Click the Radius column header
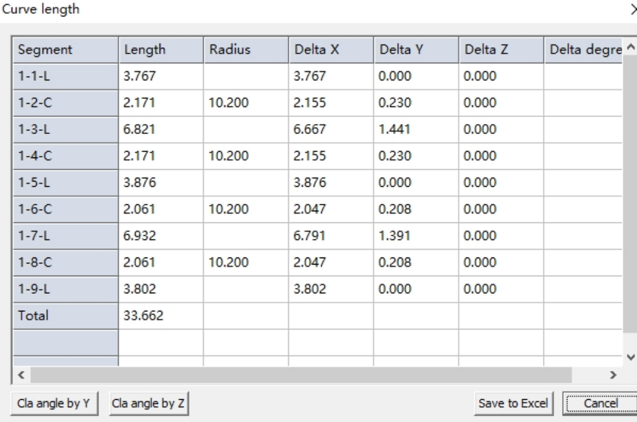Image resolution: width=637 pixels, height=422 pixels. tap(246, 50)
